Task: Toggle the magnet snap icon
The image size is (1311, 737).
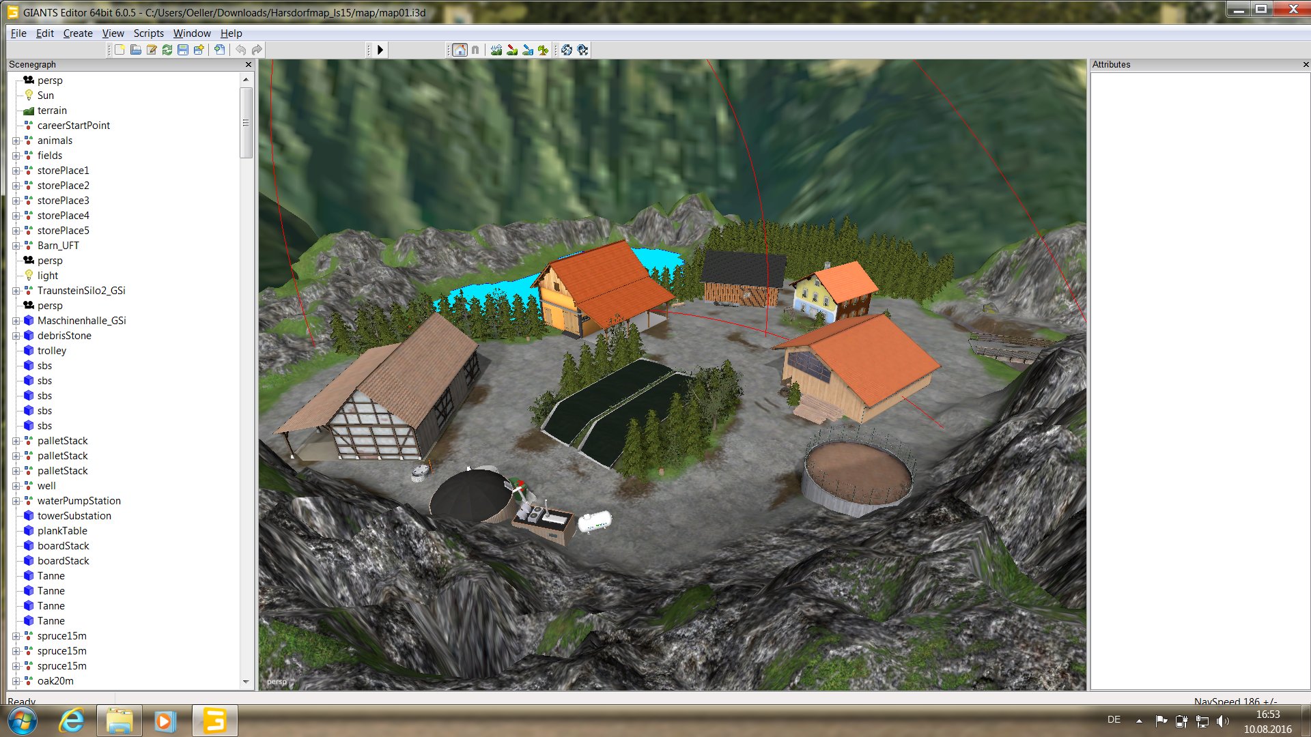Action: coord(475,50)
